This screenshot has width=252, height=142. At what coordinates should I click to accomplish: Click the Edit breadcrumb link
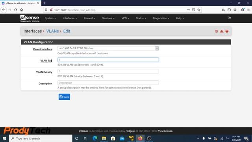point(67,31)
